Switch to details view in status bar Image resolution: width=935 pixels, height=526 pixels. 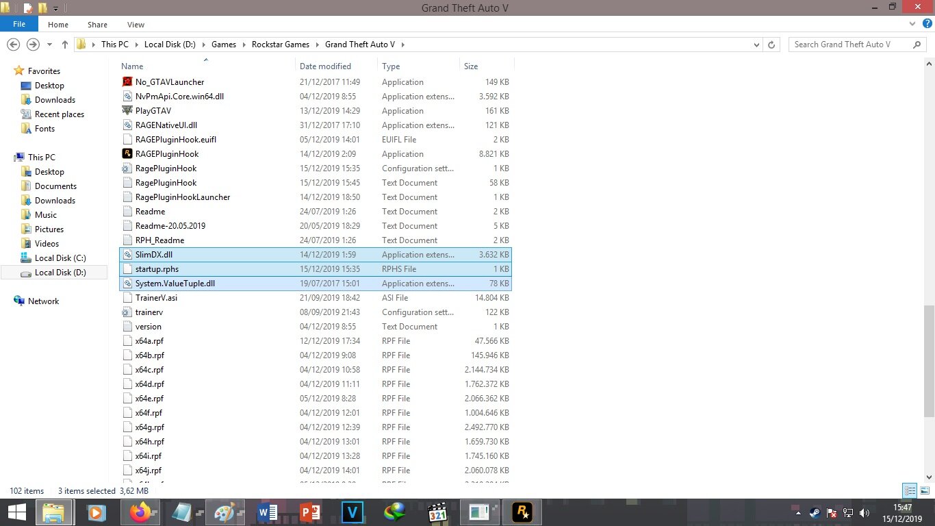910,490
